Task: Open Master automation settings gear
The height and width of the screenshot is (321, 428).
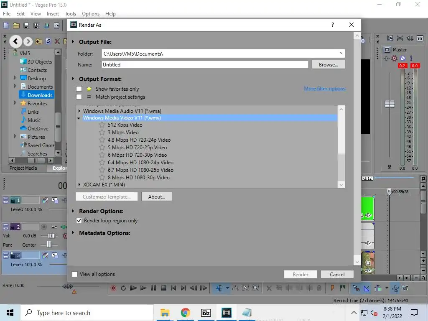Action: 395,58
